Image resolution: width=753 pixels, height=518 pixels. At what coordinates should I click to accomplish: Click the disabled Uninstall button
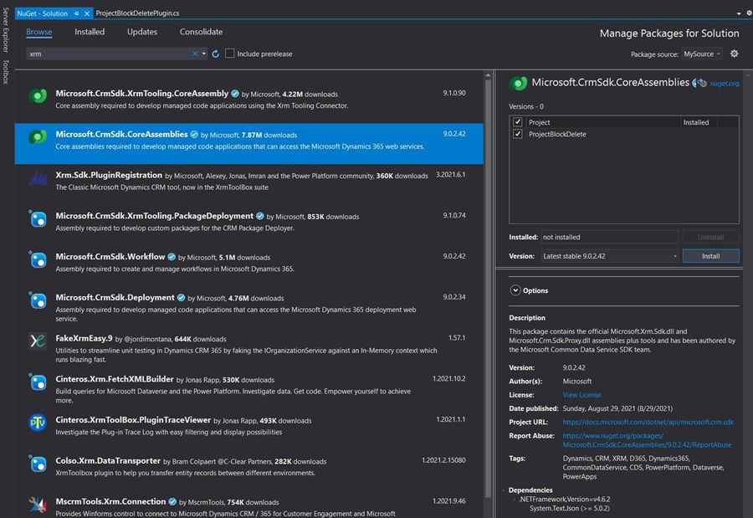tap(710, 237)
